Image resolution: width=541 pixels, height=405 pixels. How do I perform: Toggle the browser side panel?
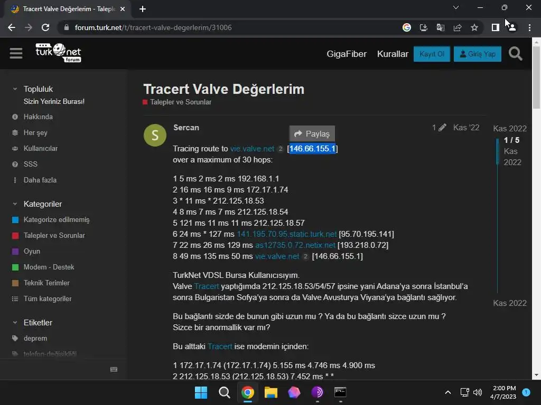496,27
